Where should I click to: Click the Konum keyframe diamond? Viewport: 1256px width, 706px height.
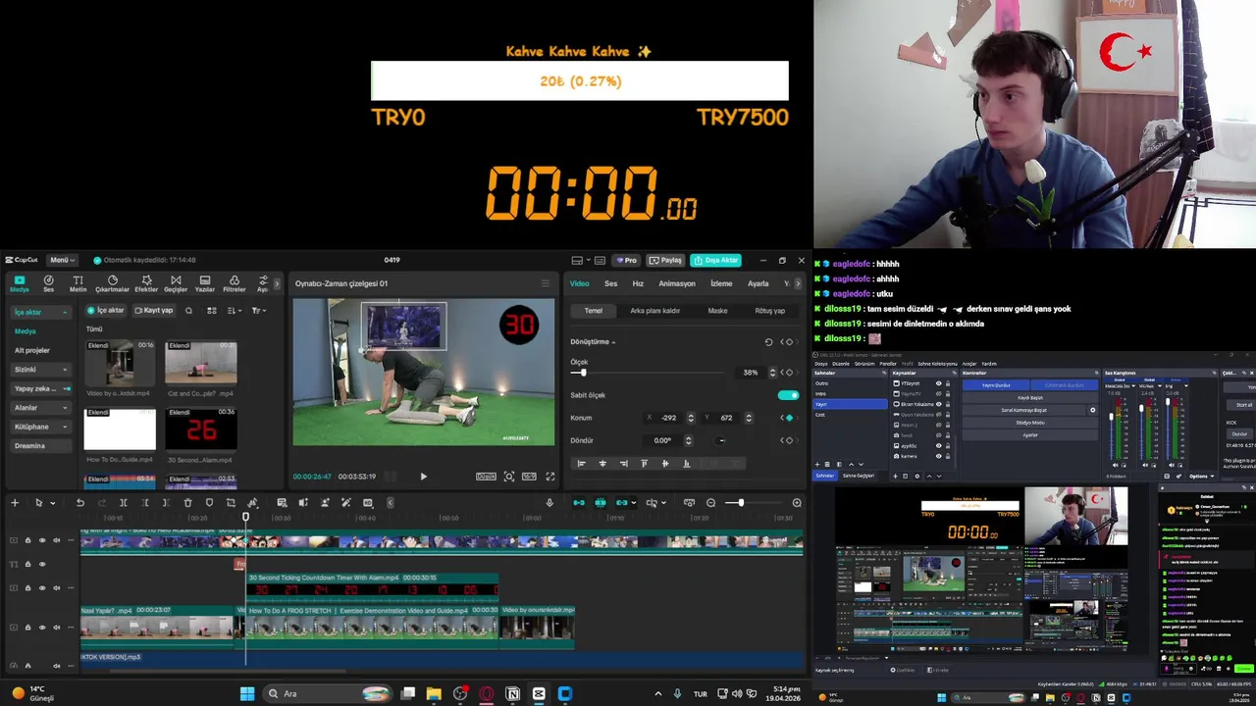(788, 418)
